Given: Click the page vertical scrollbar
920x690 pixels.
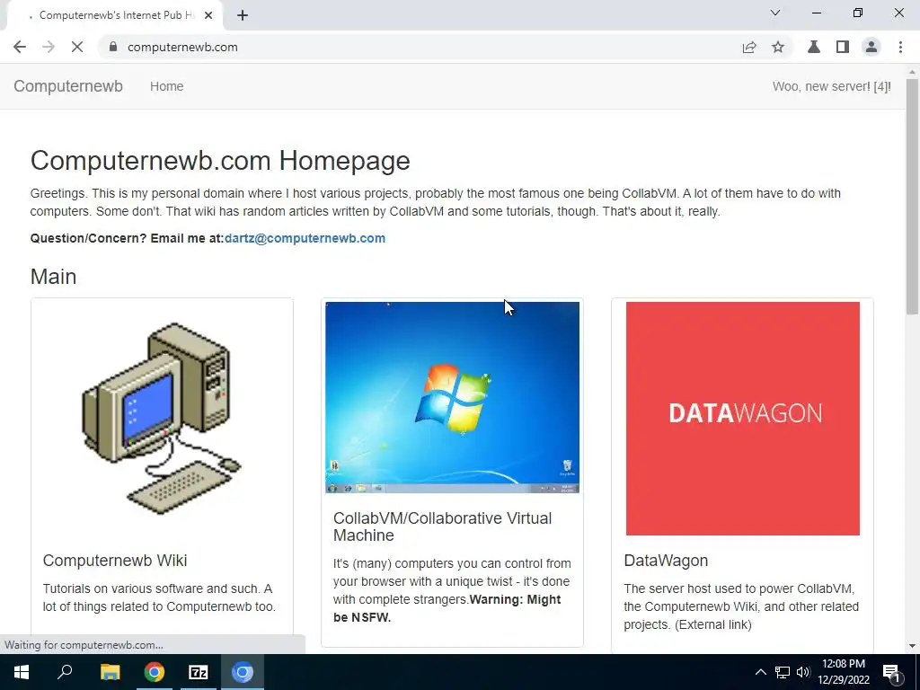Looking at the screenshot, I should (913, 197).
